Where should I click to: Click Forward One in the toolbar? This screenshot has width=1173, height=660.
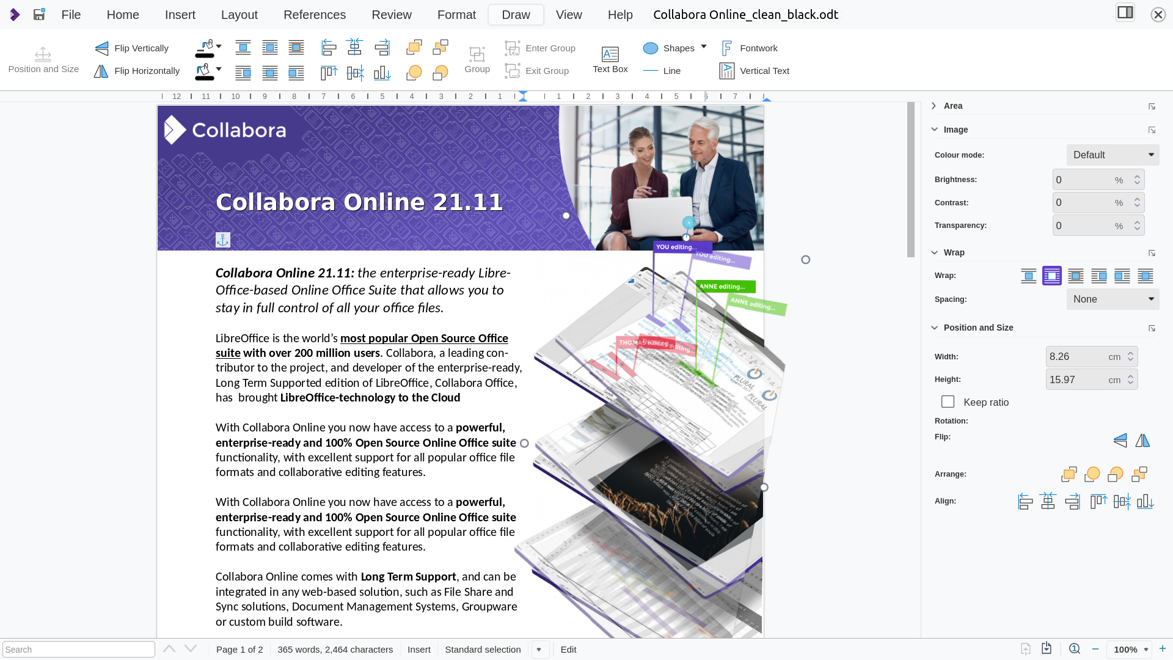(x=414, y=73)
